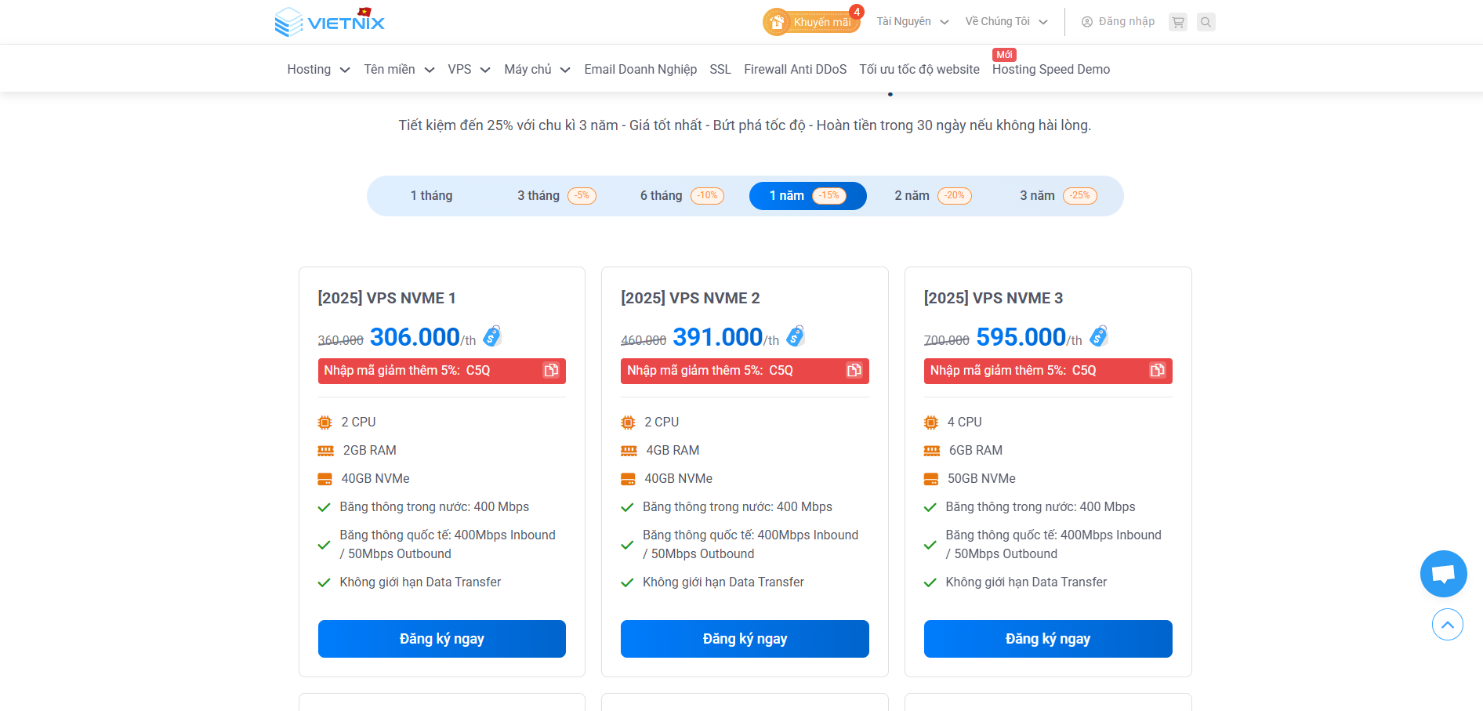
Task: Expand the Hosting menu dropdown
Action: coord(318,70)
